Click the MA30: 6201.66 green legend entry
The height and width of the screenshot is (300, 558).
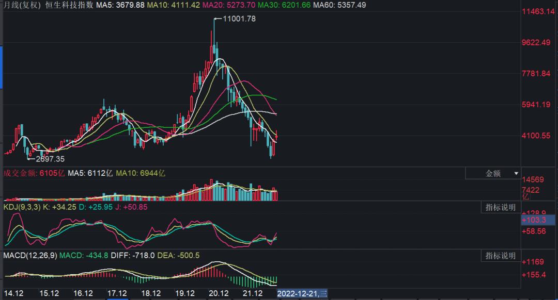[284, 5]
